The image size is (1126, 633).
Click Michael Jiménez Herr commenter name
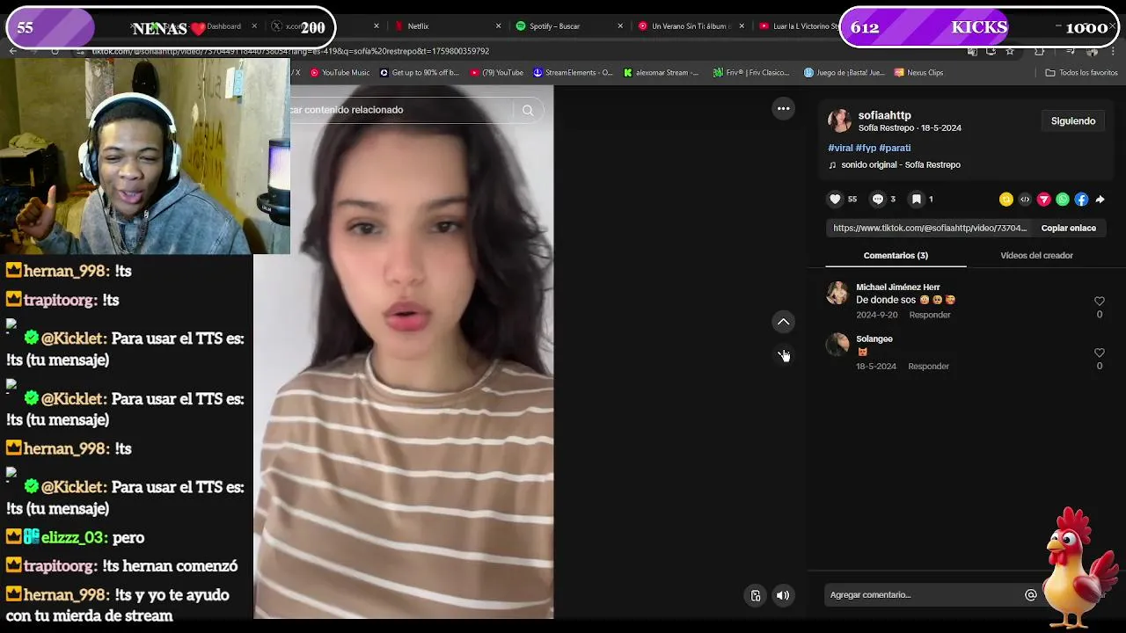coord(897,287)
